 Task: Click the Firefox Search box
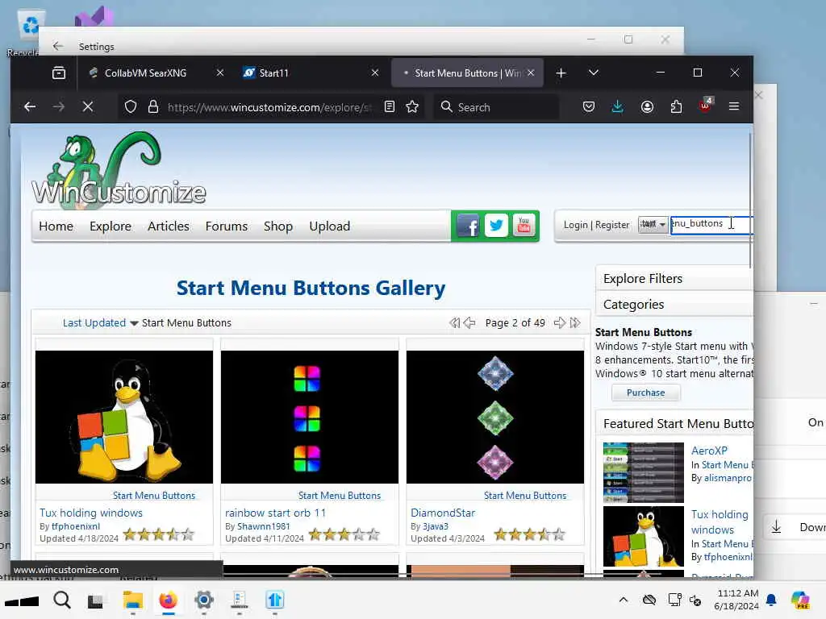[496, 107]
